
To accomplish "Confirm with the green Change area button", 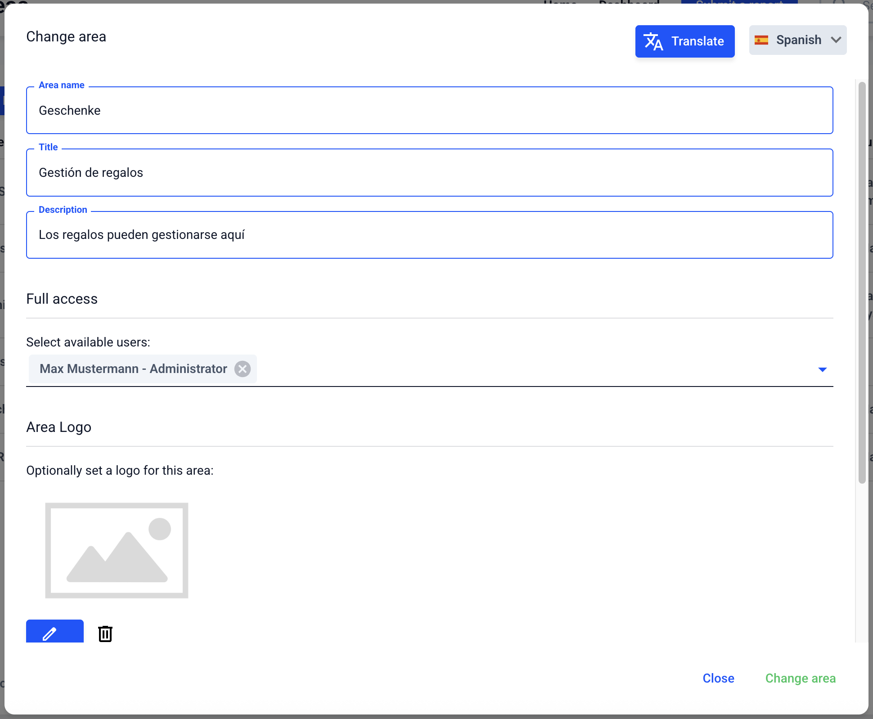I will click(800, 678).
